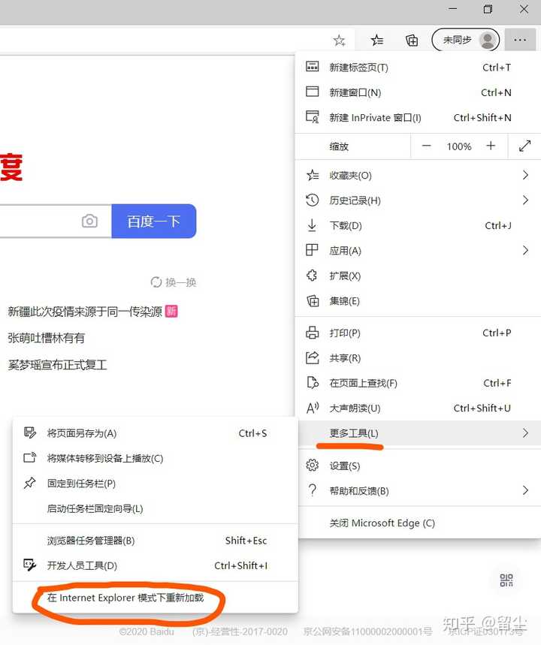Click the dev tools icon beside 开发人员工具(D)
541x645 pixels.
[x=29, y=565]
